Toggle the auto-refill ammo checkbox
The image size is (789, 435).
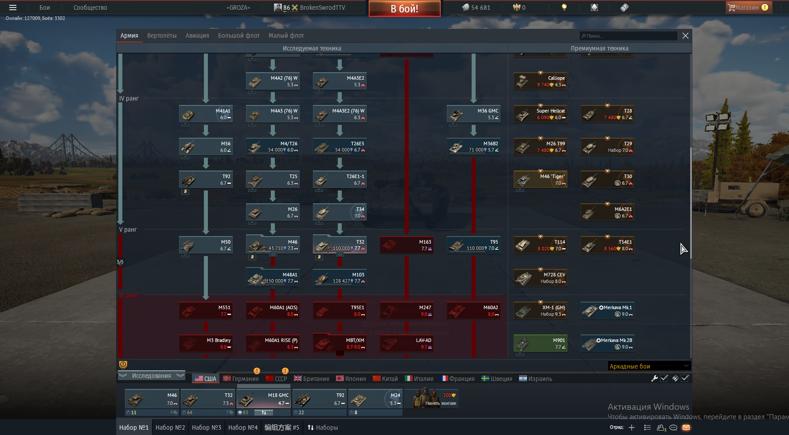pyautogui.click(x=685, y=378)
